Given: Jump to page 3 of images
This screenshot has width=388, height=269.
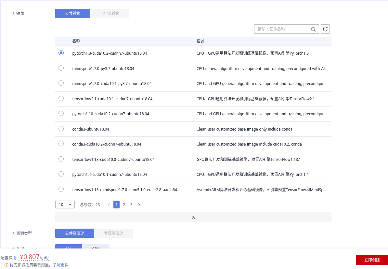Looking at the screenshot, I should point(131,205).
